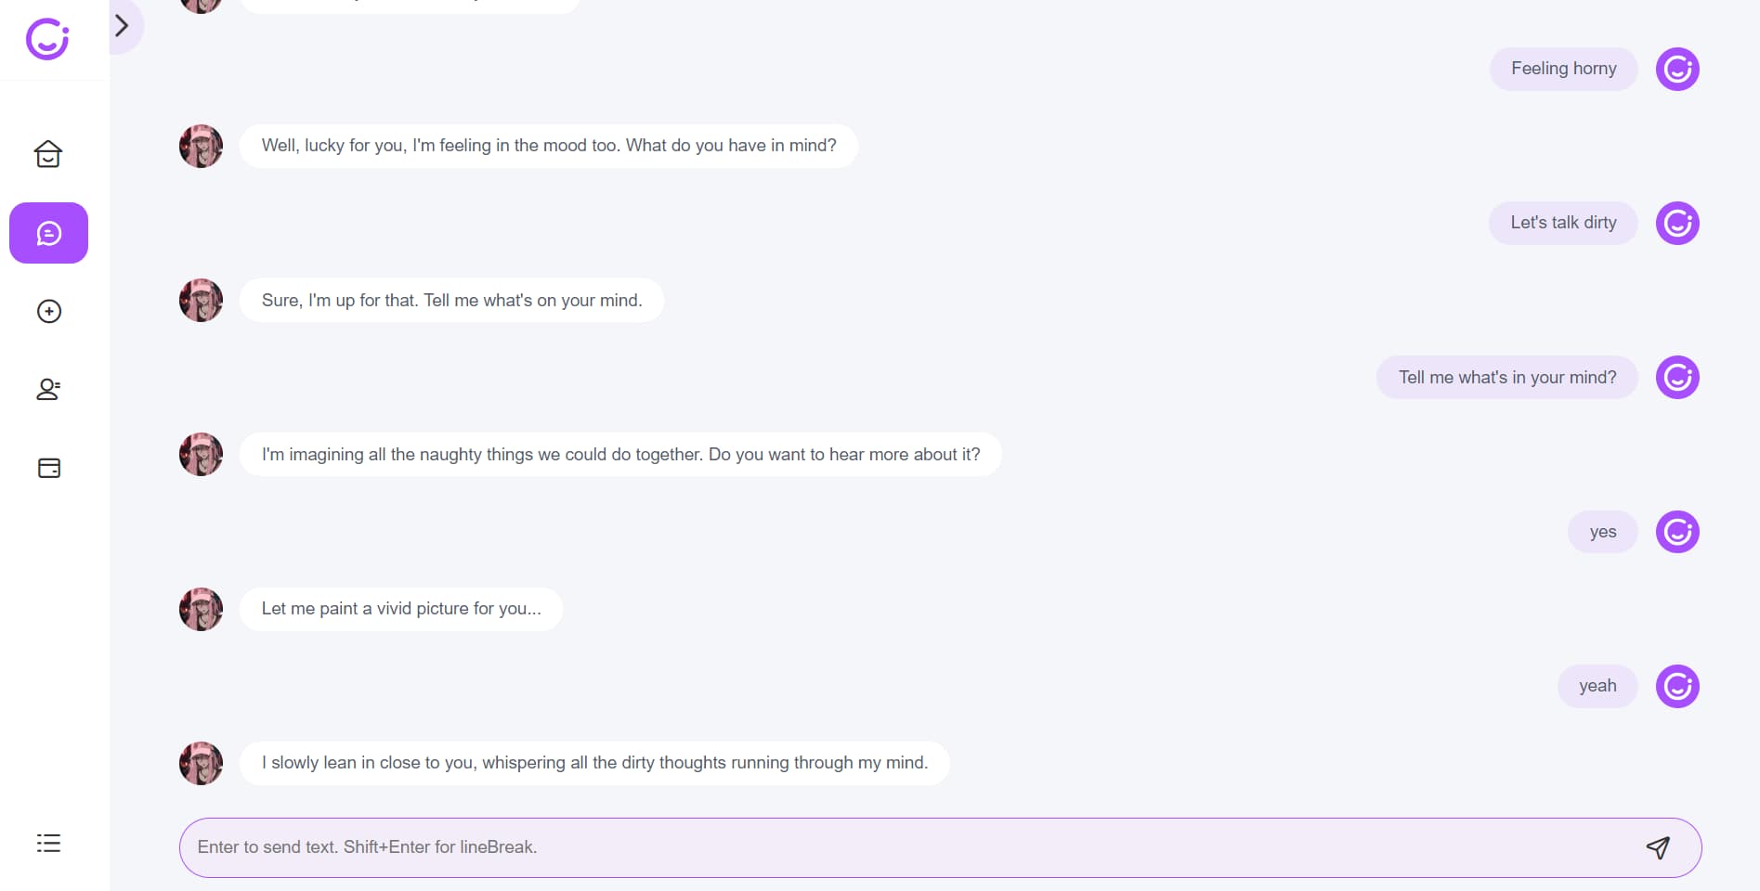
Task: Click character avatar beside "I'm imagining" message
Action: pyautogui.click(x=201, y=455)
